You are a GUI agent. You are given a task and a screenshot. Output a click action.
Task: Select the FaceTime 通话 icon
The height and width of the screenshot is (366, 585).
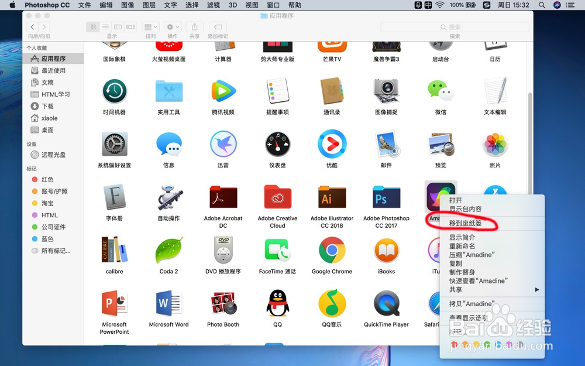pos(277,250)
